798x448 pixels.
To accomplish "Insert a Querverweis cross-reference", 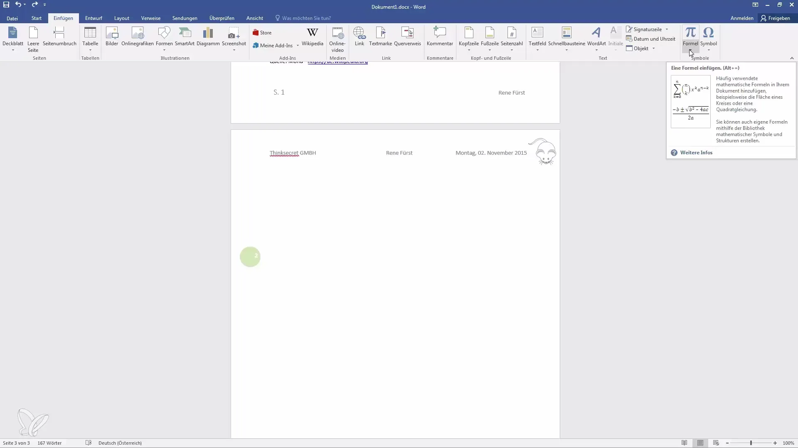I will pos(407,37).
